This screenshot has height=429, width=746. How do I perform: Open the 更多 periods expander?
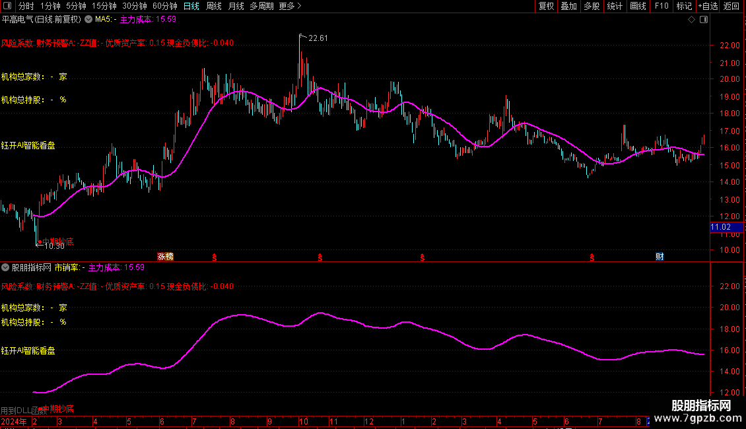pos(290,6)
